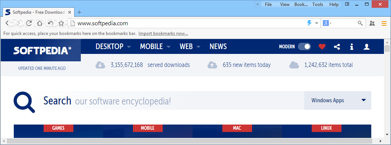
Task: Open the orange hamburger menu
Action: pyautogui.click(x=384, y=23)
